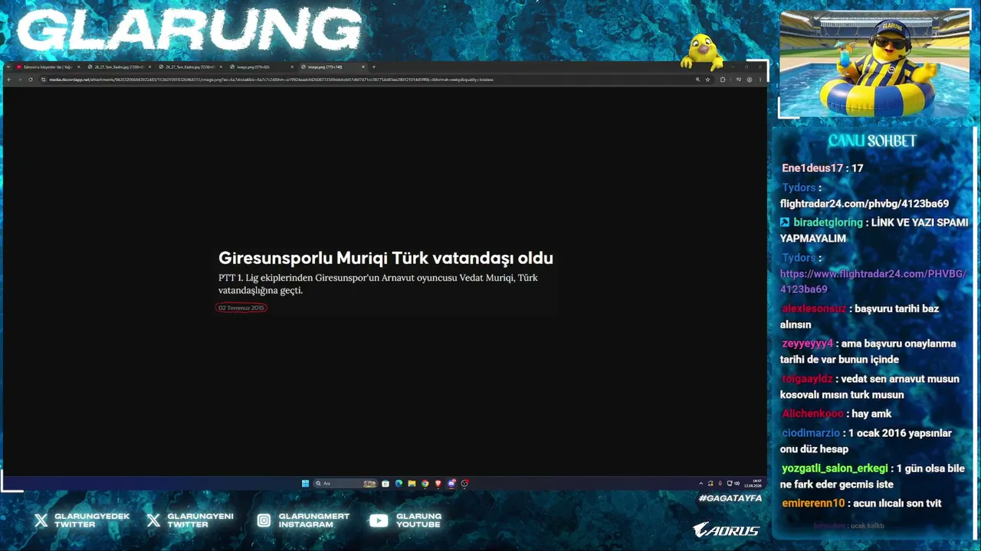Image resolution: width=981 pixels, height=551 pixels.
Task: Close the YouTube browser tab
Action: tap(78, 67)
